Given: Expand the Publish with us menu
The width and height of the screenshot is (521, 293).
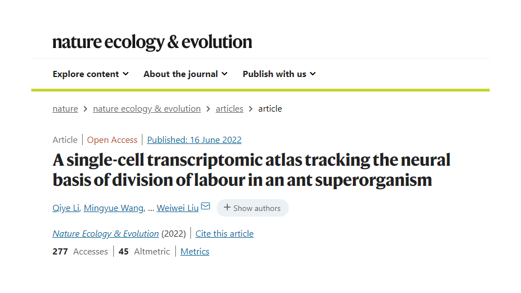Looking at the screenshot, I should [x=279, y=74].
